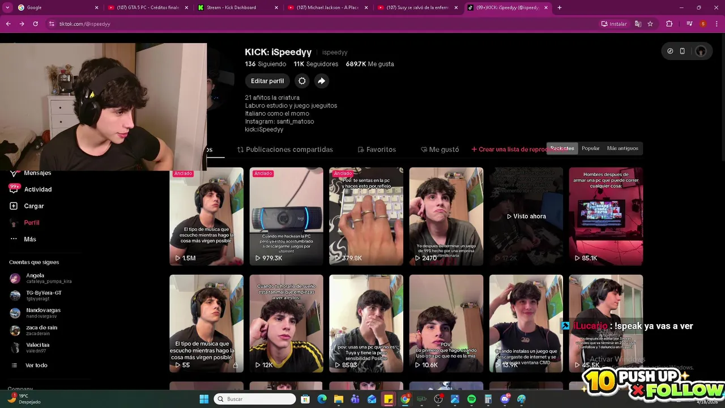Open Me gustó tab
725x408 pixels.
click(x=440, y=150)
